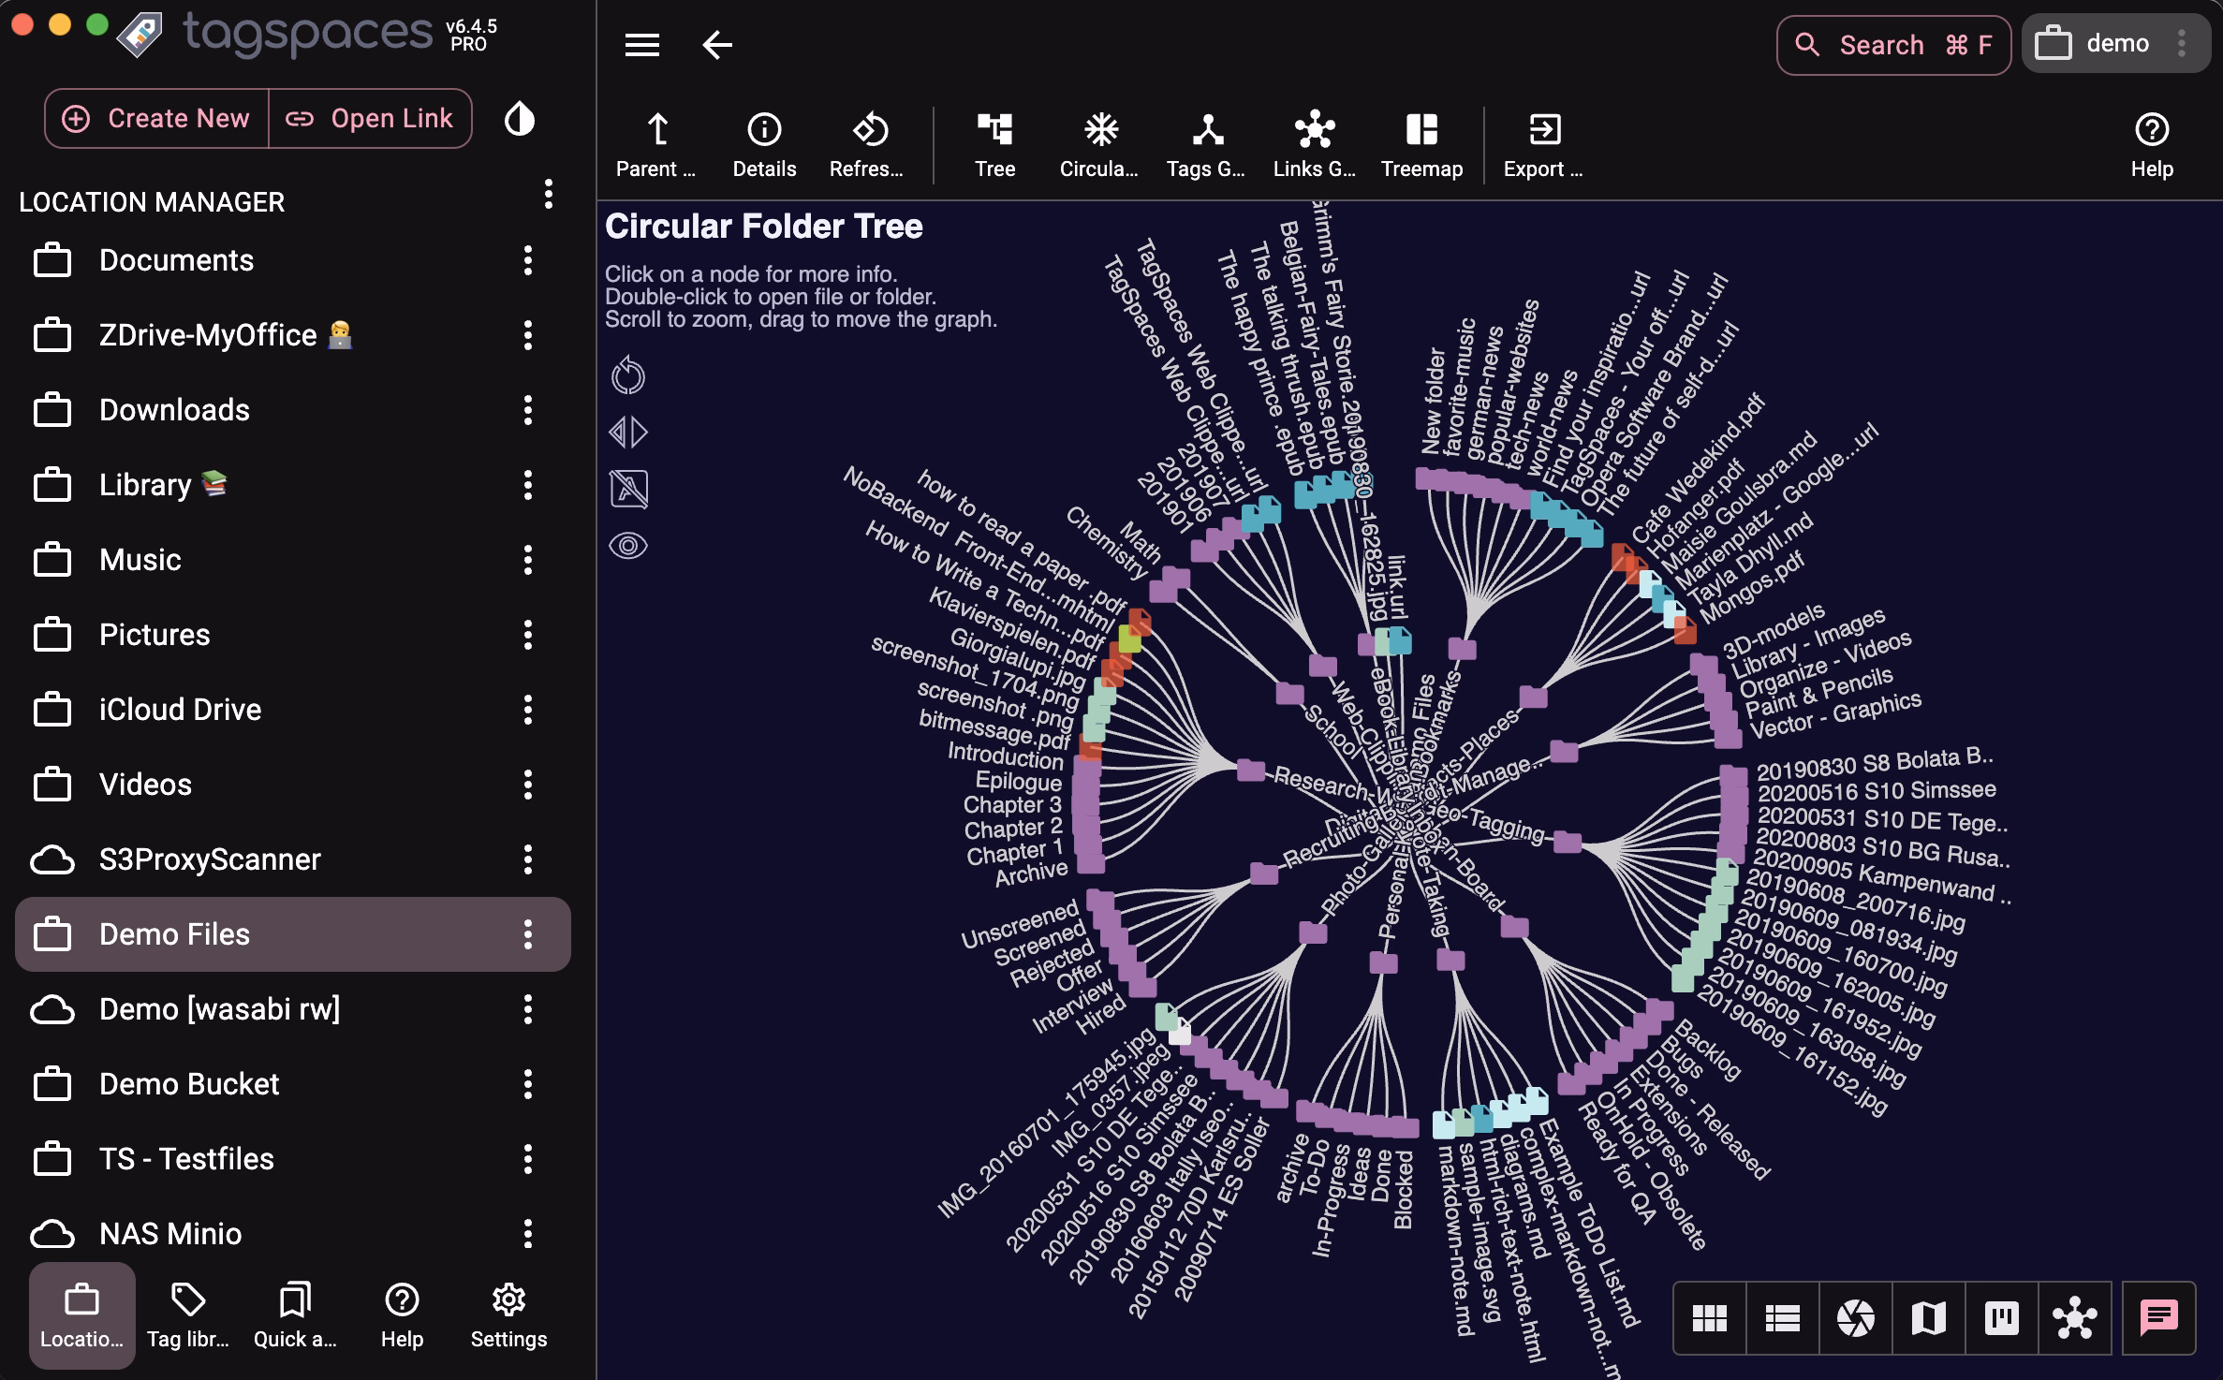Flip the graph with the mirror icon
This screenshot has width=2223, height=1380.
629,432
